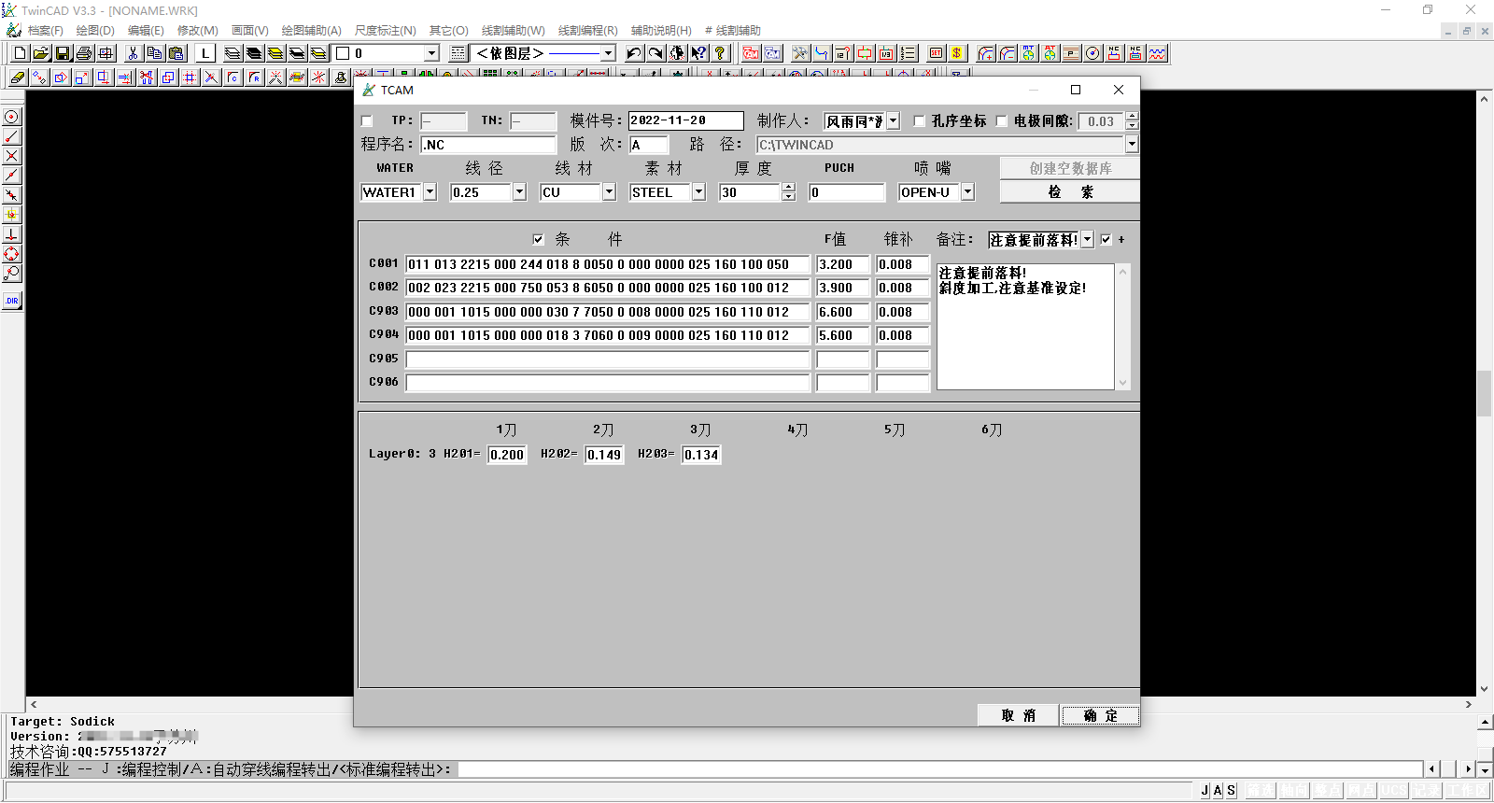Screen dimensions: 1494x803
Task: Expand the 备注 remarks dropdown
Action: pos(1087,240)
